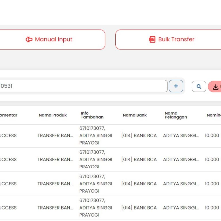The width and height of the screenshot is (221, 221).
Task: Click the red download icon button
Action: tap(215, 87)
